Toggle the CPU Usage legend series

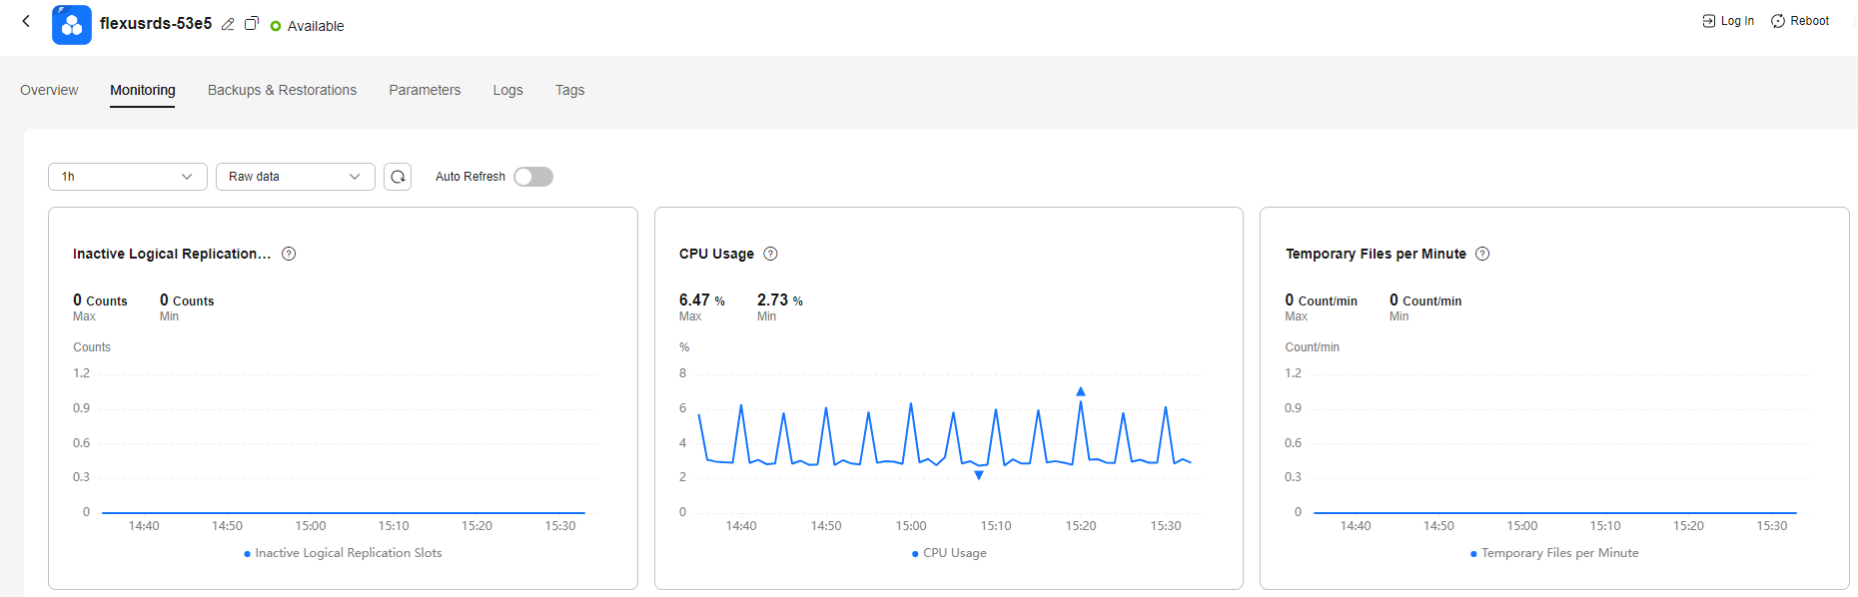pos(949,553)
